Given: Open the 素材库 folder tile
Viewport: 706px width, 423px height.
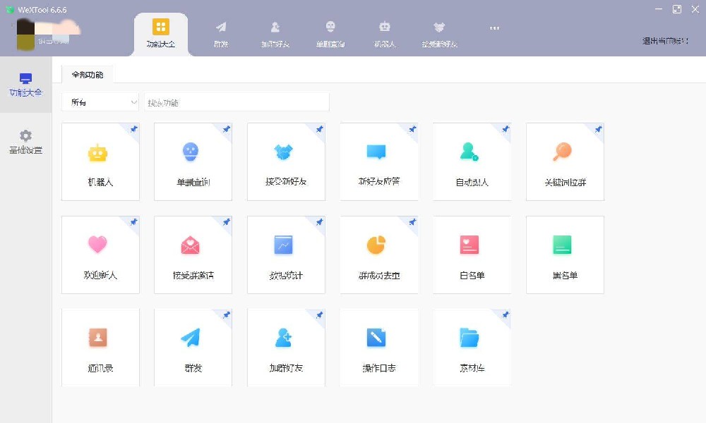Looking at the screenshot, I should point(472,347).
